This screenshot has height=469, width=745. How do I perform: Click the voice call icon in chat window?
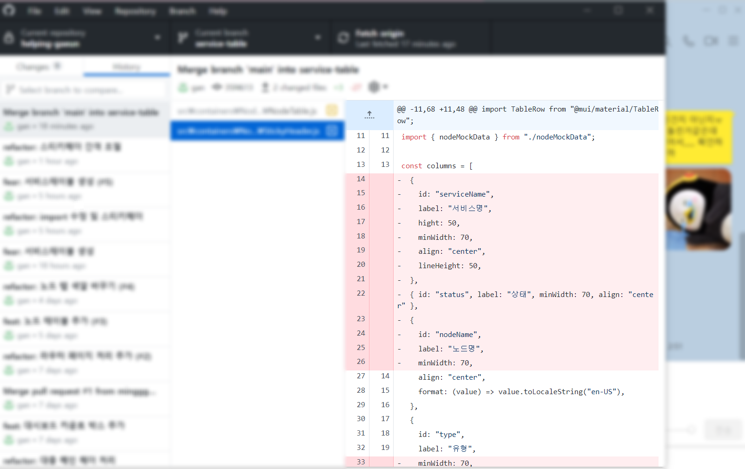tap(689, 41)
